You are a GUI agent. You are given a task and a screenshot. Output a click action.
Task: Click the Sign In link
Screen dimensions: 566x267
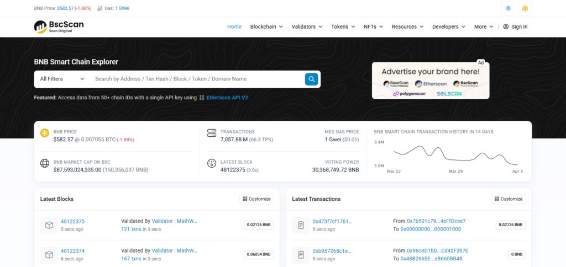click(515, 26)
